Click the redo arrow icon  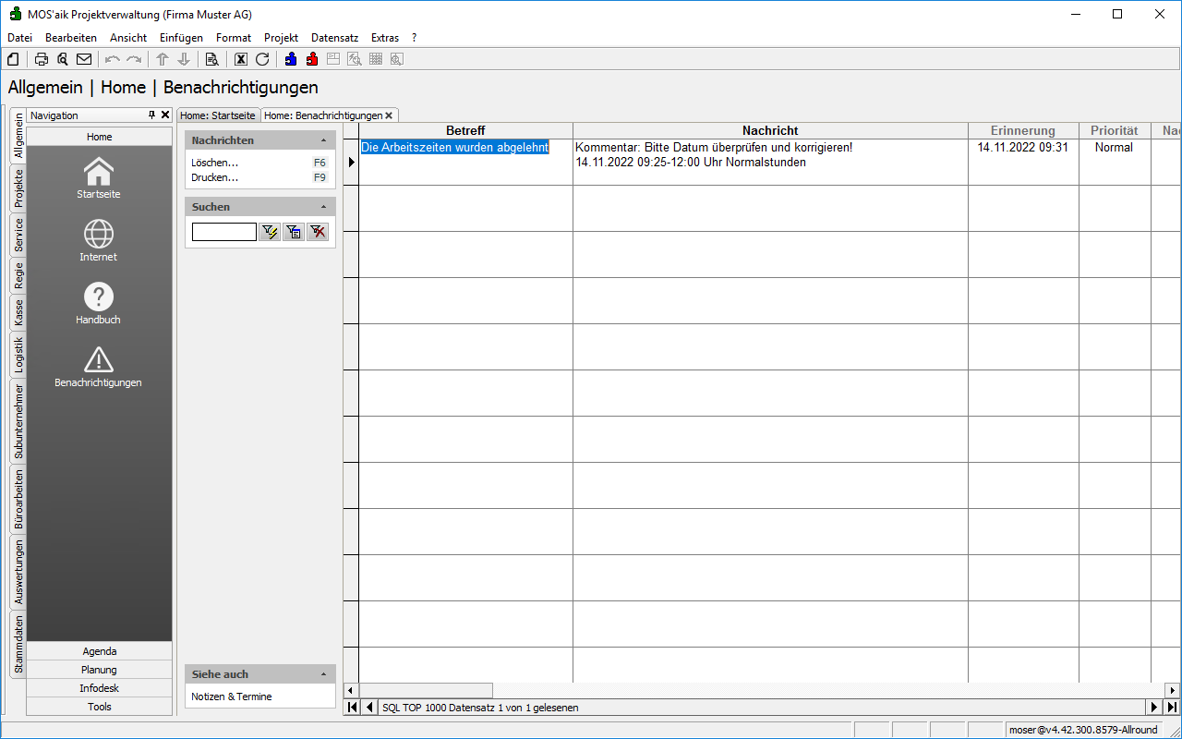click(x=134, y=59)
